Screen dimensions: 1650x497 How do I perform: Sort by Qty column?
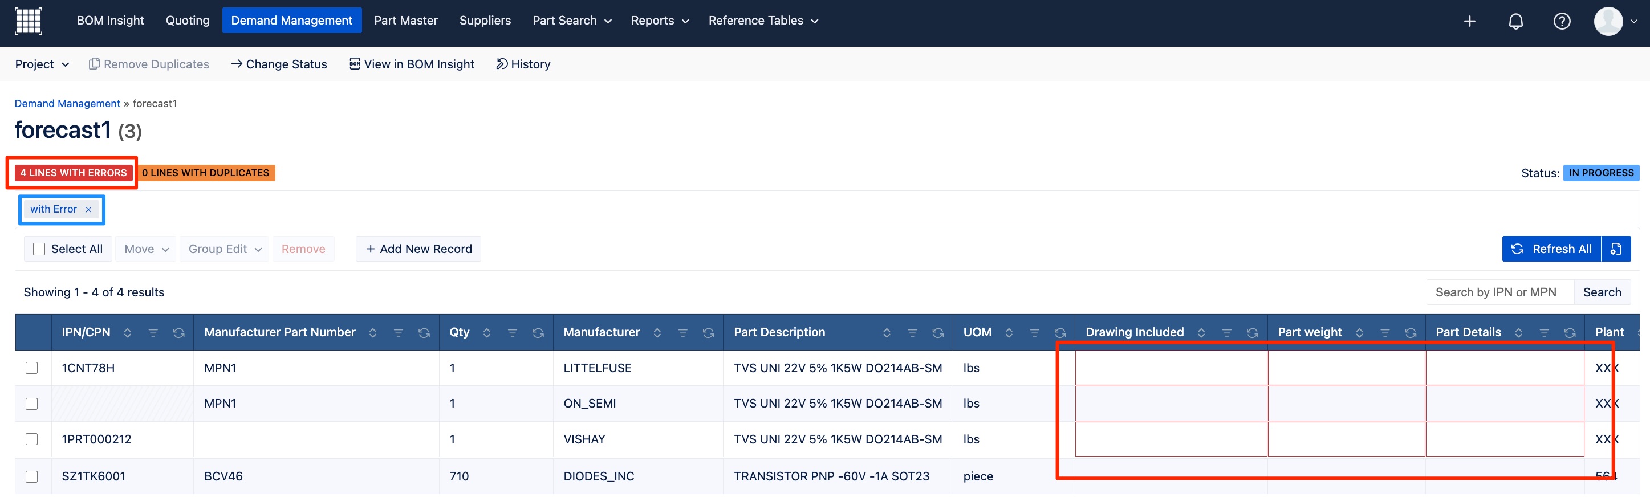pyautogui.click(x=487, y=332)
